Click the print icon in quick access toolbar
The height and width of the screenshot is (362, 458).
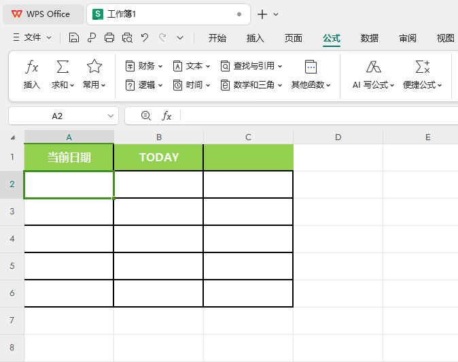click(x=109, y=38)
